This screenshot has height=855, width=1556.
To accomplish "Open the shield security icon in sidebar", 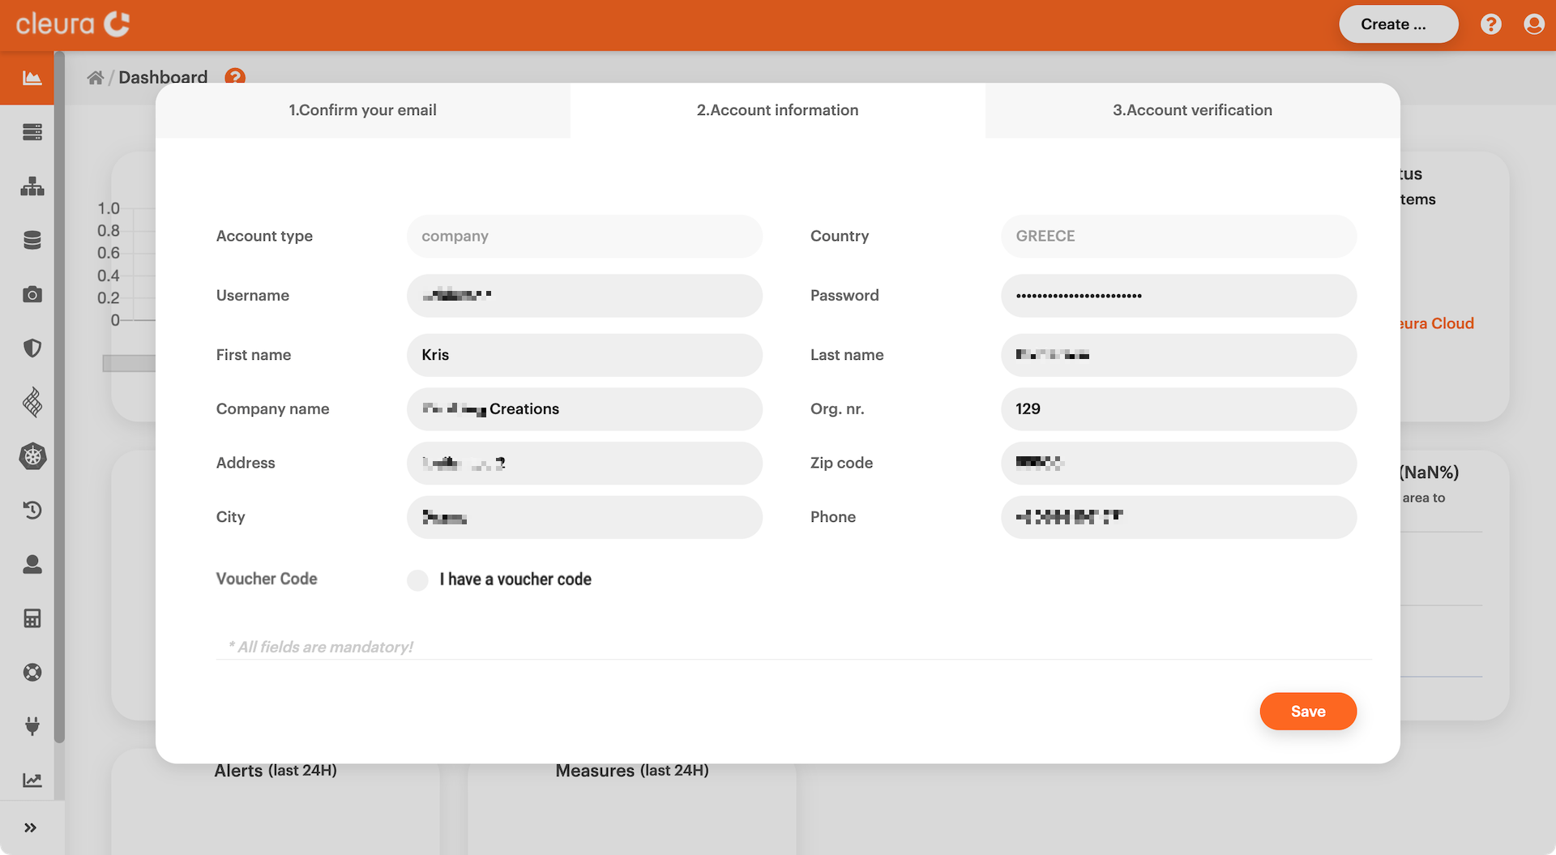I will (x=32, y=348).
